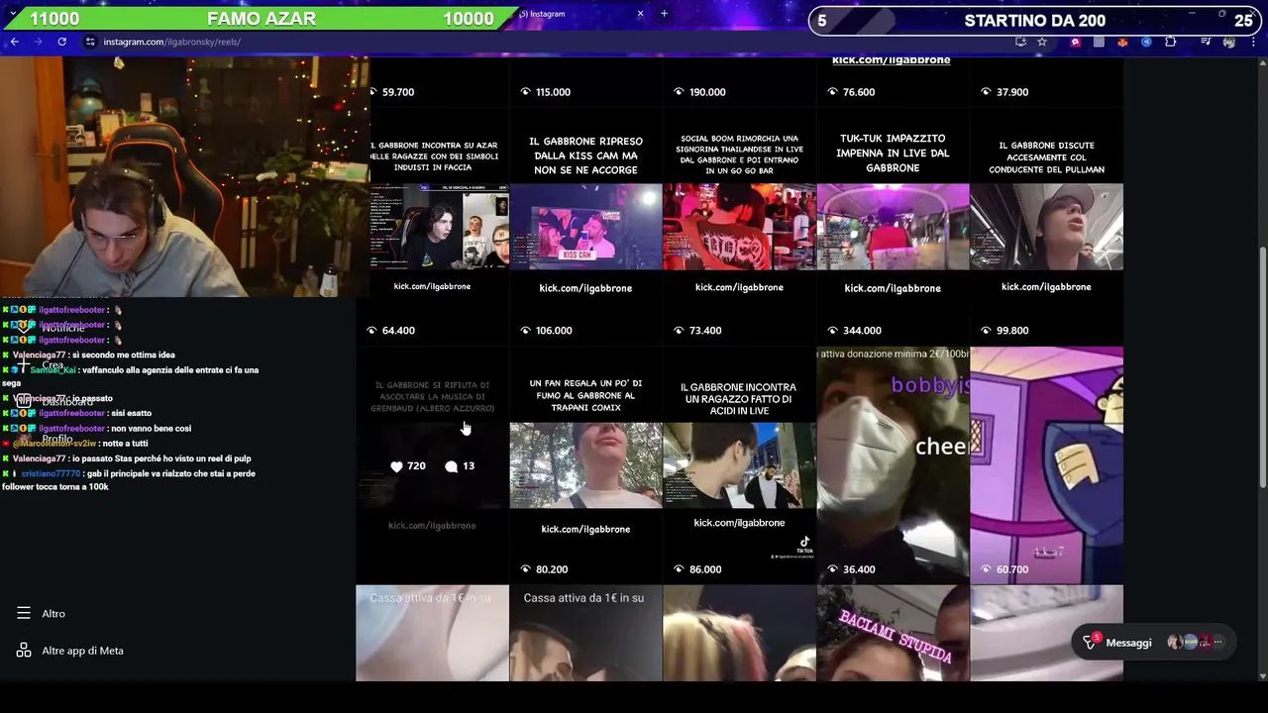This screenshot has width=1268, height=713.
Task: Open Messaggi expand dots icon
Action: coord(1217,643)
